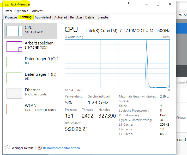Click the Datenträger 0 (C: label
Viewport: 187px width, 155px height.
click(41, 59)
